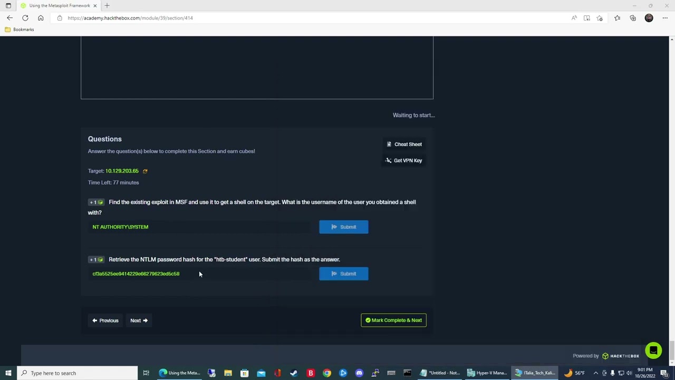Open Microsoft Store from the taskbar
The width and height of the screenshot is (675, 380).
pyautogui.click(x=244, y=373)
